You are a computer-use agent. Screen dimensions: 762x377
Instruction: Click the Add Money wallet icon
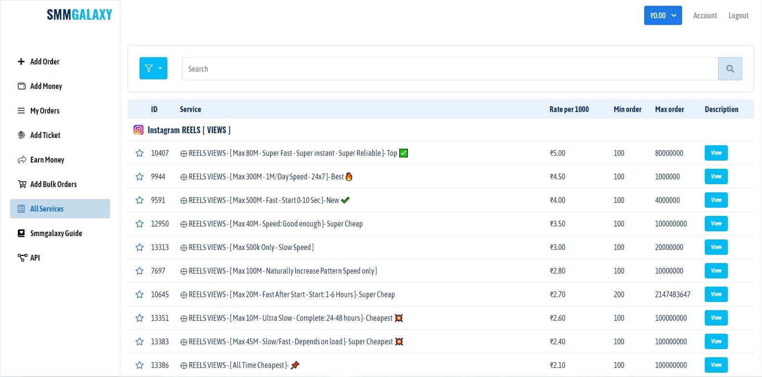click(21, 86)
